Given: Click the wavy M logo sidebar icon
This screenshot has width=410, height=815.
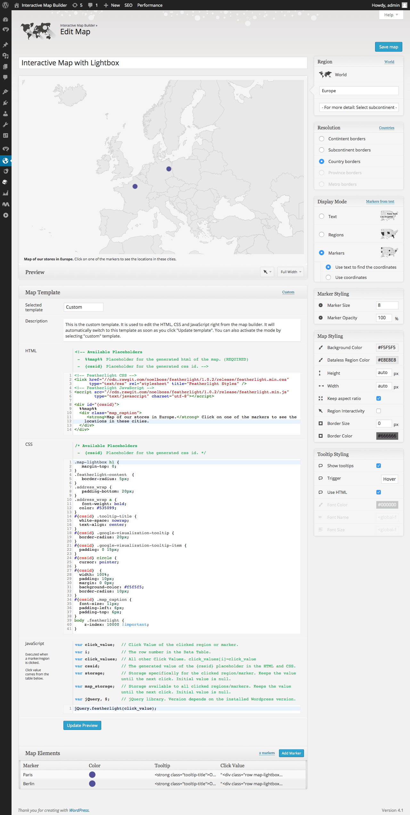Looking at the screenshot, I should (5, 204).
